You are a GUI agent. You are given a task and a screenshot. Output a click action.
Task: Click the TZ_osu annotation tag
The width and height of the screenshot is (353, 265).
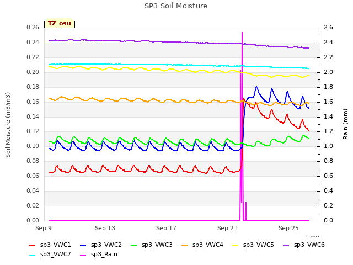pos(60,23)
